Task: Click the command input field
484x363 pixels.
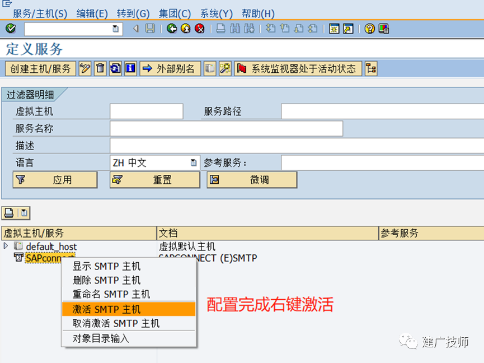Action: pyautogui.click(x=73, y=29)
